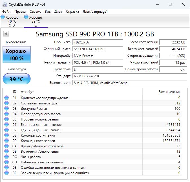Viewport: 190px width, 182px height.
Task: Click status orb for Небезопасные отключения
Action: tap(6, 162)
